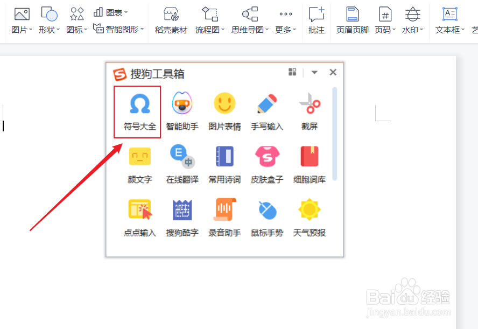Open 录音助手 recording assistant
This screenshot has width=478, height=329.
click(224, 218)
